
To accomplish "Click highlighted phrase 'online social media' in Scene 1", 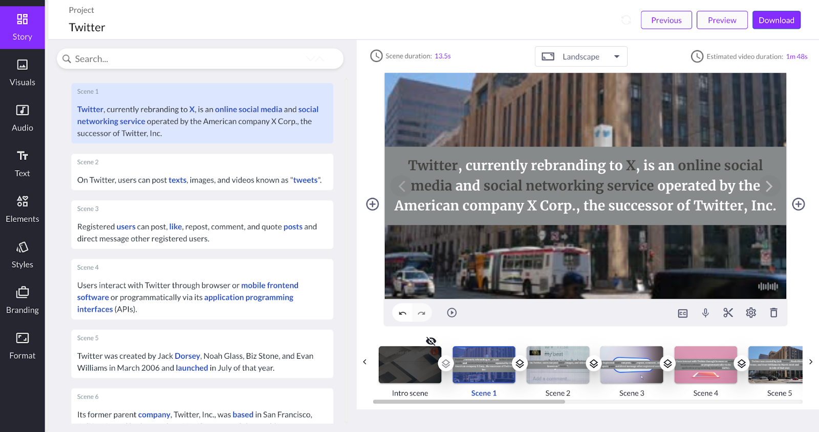I will tap(248, 109).
